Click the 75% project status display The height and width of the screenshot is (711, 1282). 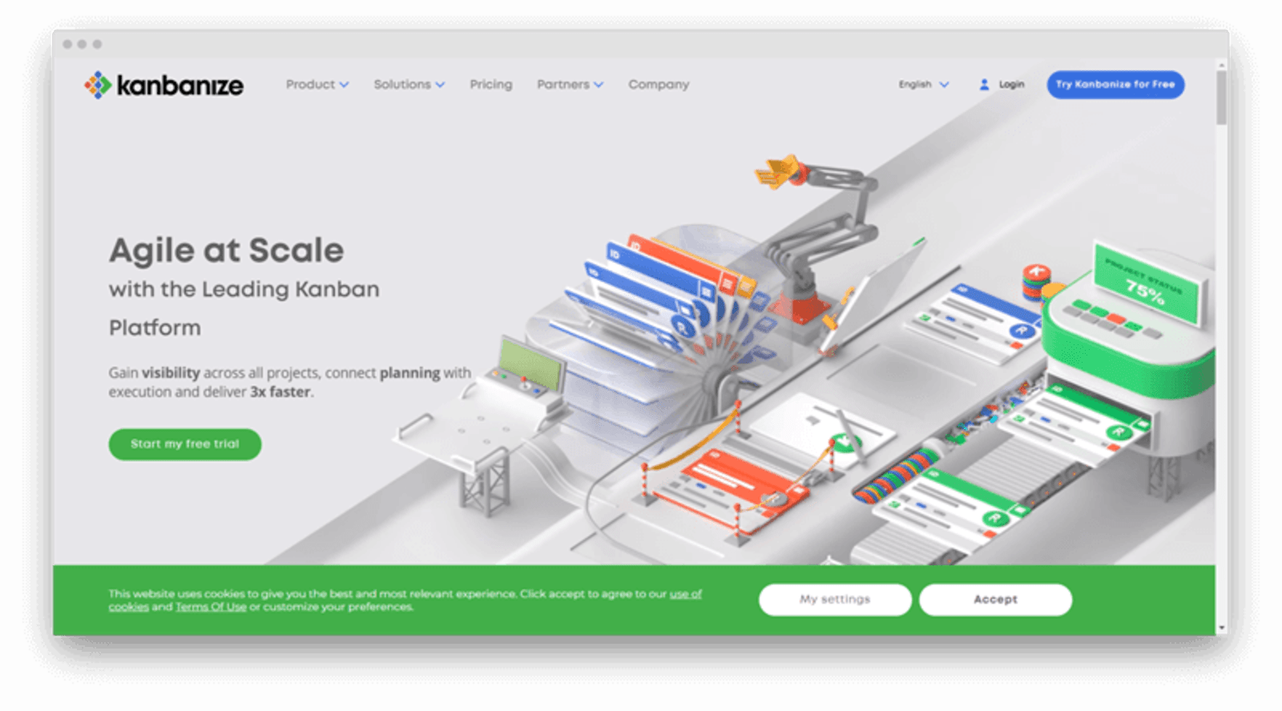click(x=1147, y=285)
